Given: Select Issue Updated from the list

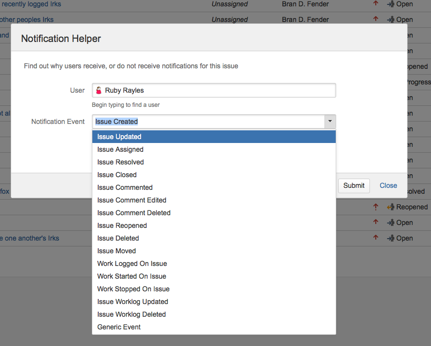Looking at the screenshot, I should [x=119, y=137].
